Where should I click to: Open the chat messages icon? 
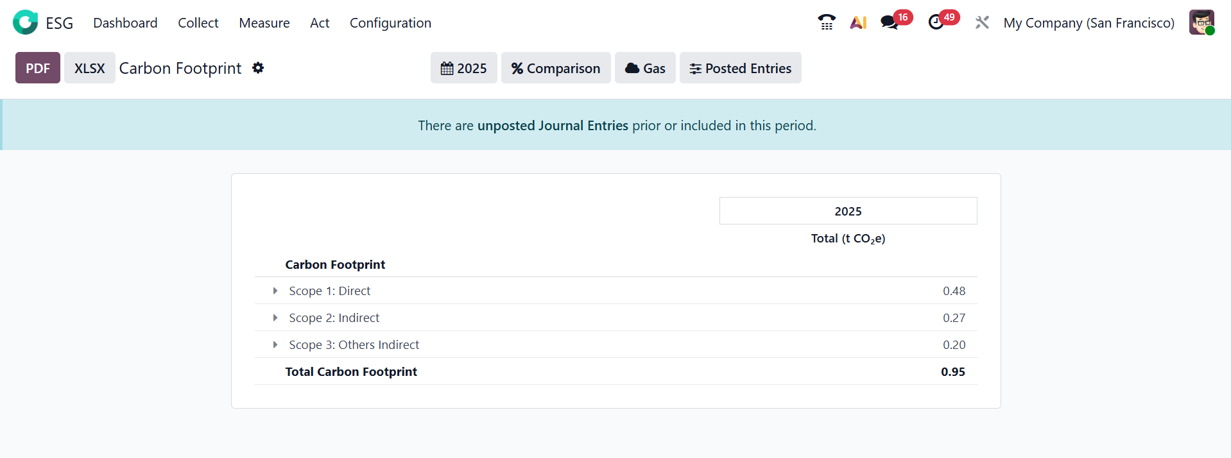point(889,22)
